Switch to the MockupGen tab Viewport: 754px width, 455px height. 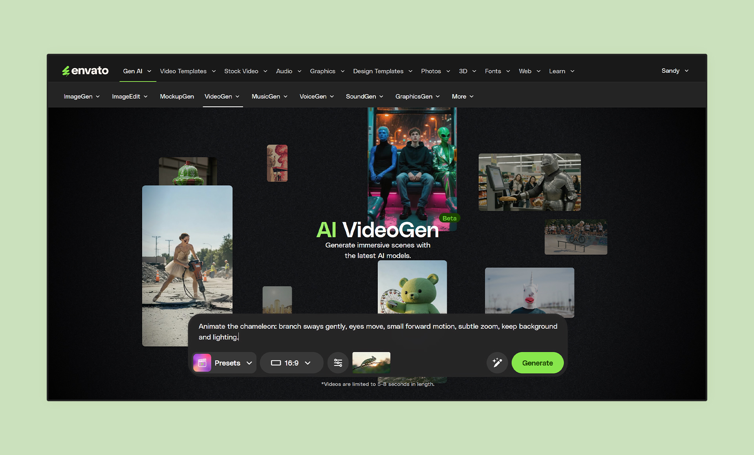pyautogui.click(x=177, y=97)
